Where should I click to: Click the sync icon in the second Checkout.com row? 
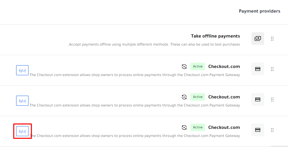pyautogui.click(x=184, y=97)
